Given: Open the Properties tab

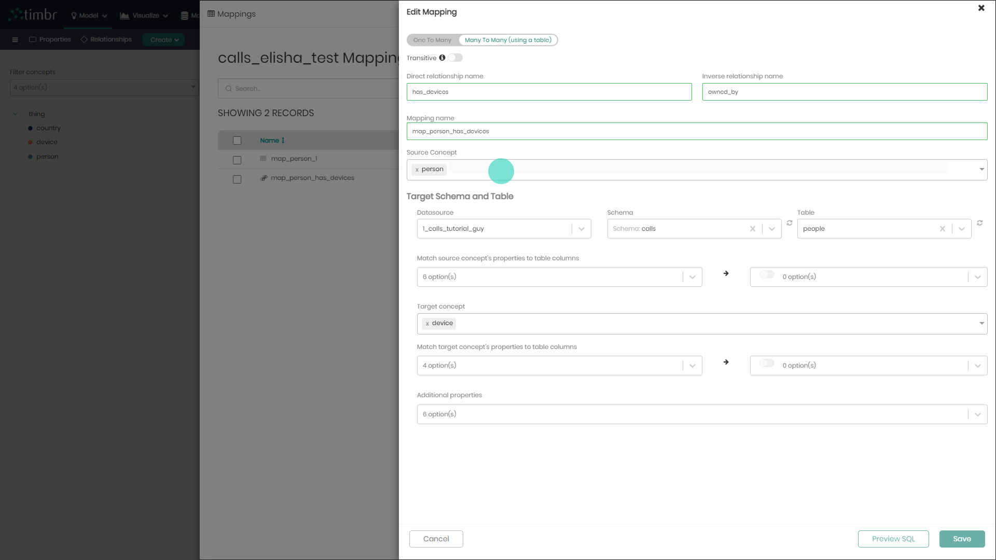Looking at the screenshot, I should (50, 39).
